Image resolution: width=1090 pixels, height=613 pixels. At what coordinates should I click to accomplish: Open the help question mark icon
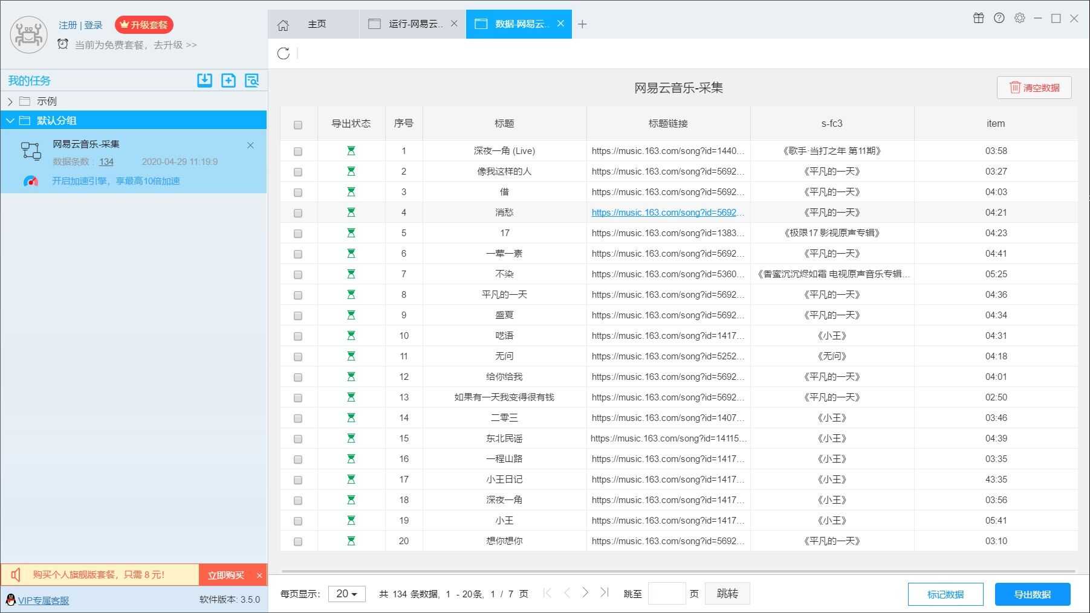point(999,18)
